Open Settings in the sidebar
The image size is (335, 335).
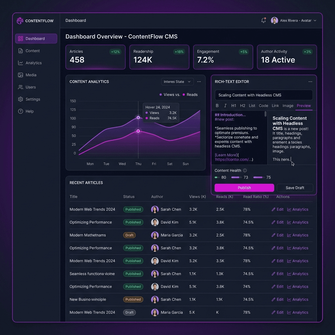coord(36,99)
